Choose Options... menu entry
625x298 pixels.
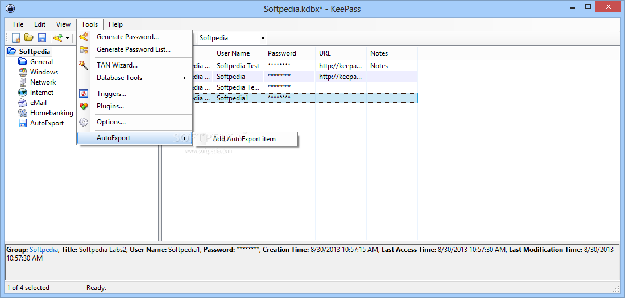135,122
